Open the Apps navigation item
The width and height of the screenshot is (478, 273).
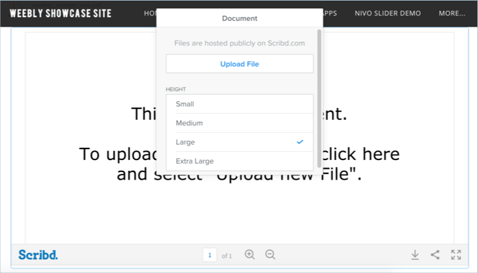(x=330, y=13)
